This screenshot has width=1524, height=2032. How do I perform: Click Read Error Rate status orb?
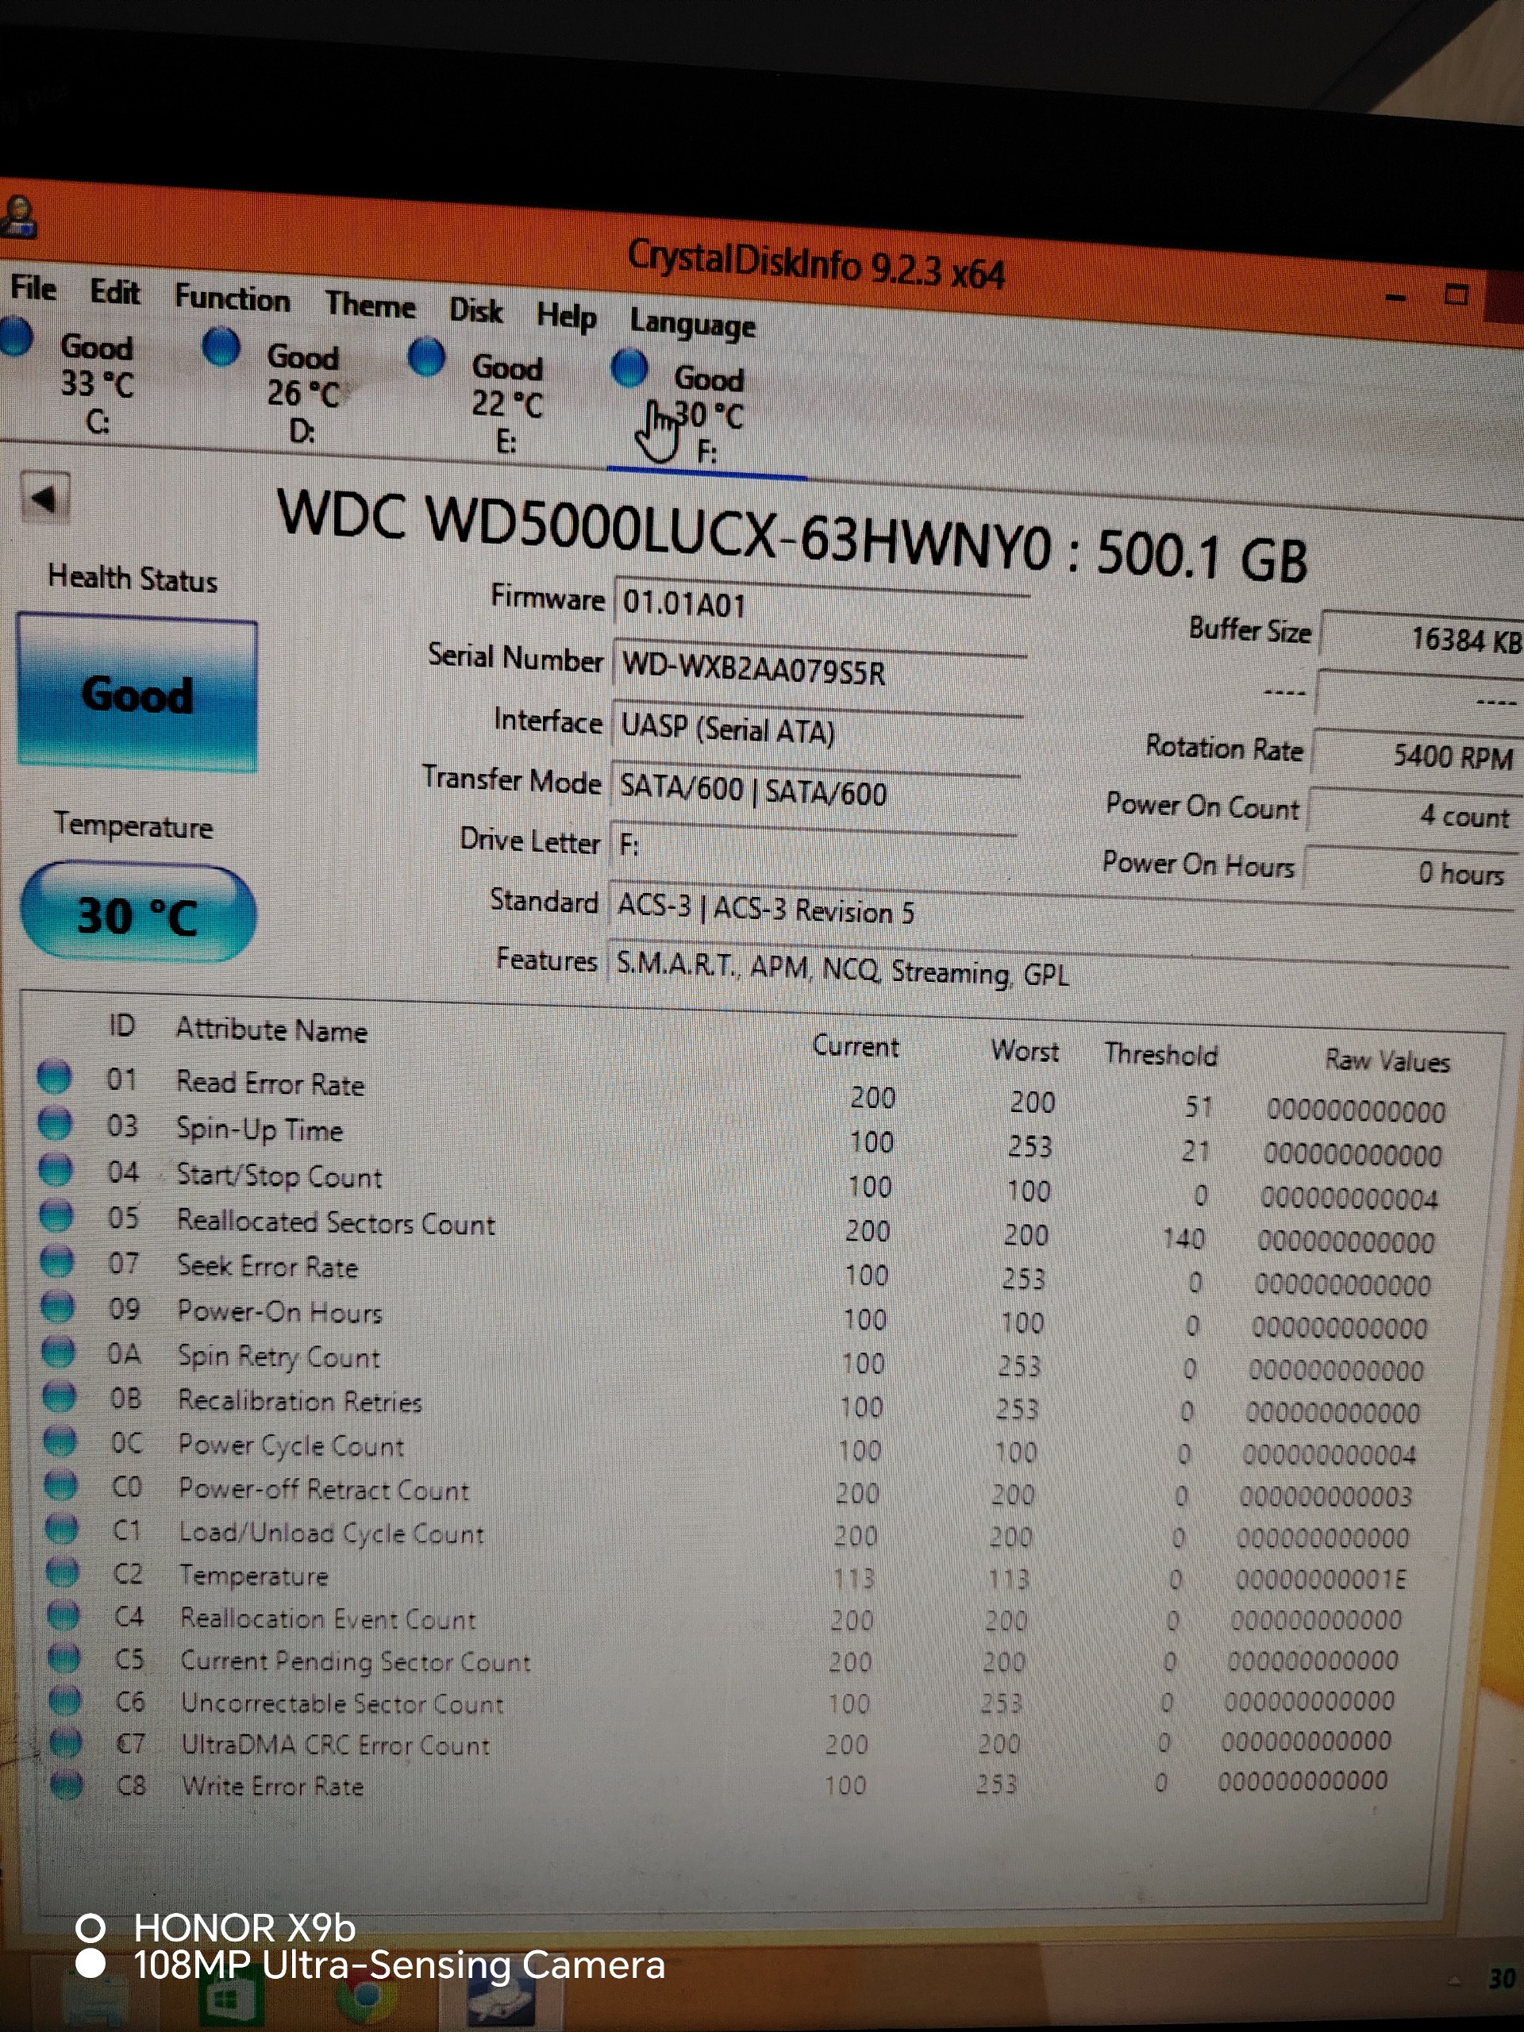(x=54, y=1076)
